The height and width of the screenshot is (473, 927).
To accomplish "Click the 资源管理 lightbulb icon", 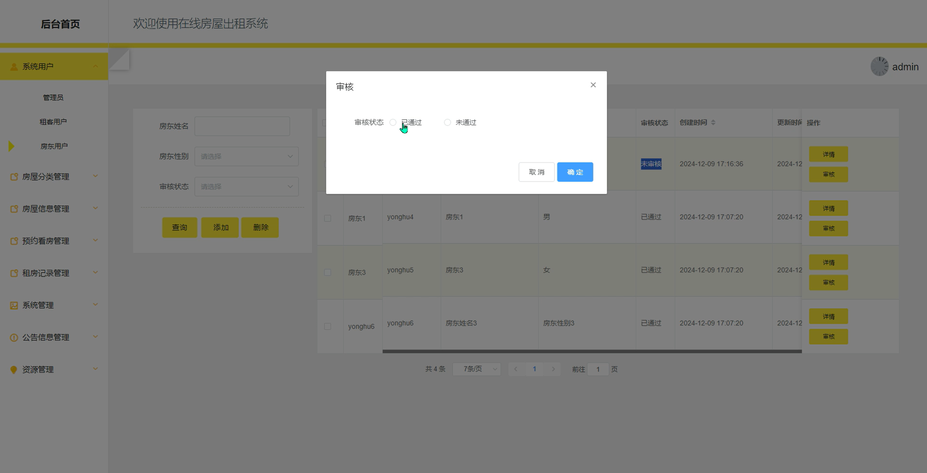I will pos(14,370).
